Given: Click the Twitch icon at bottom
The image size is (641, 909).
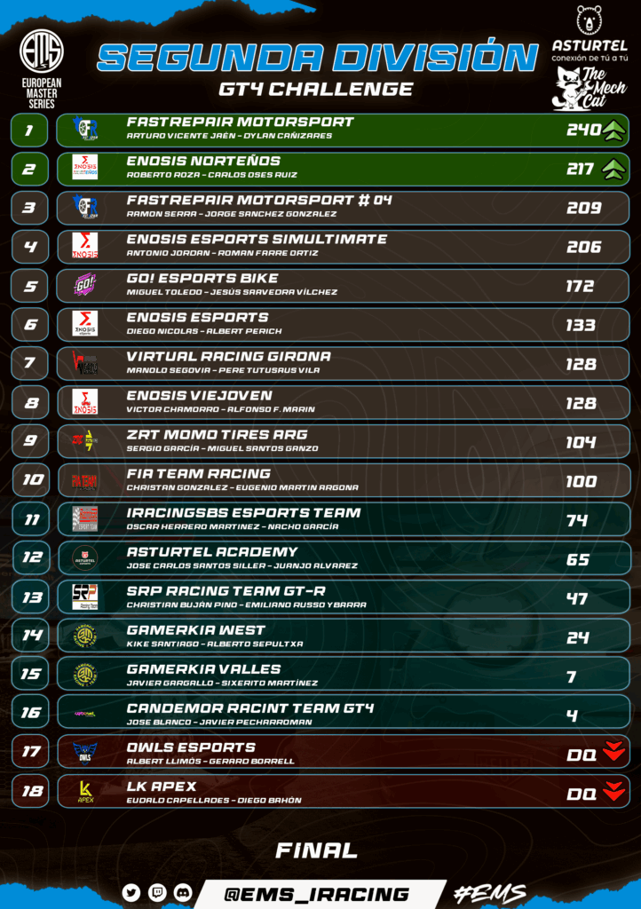Looking at the screenshot, I should point(157,892).
